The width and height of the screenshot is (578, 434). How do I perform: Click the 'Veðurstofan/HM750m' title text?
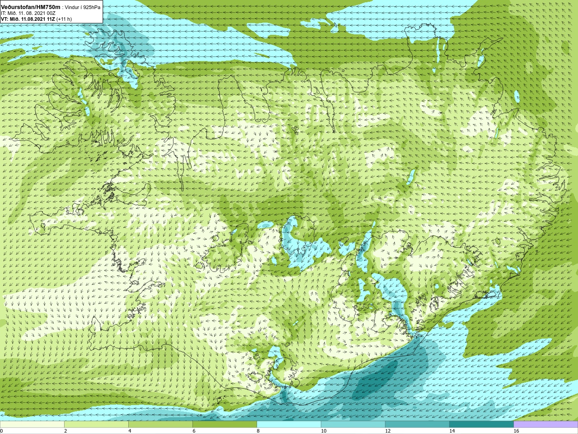pyautogui.click(x=31, y=7)
